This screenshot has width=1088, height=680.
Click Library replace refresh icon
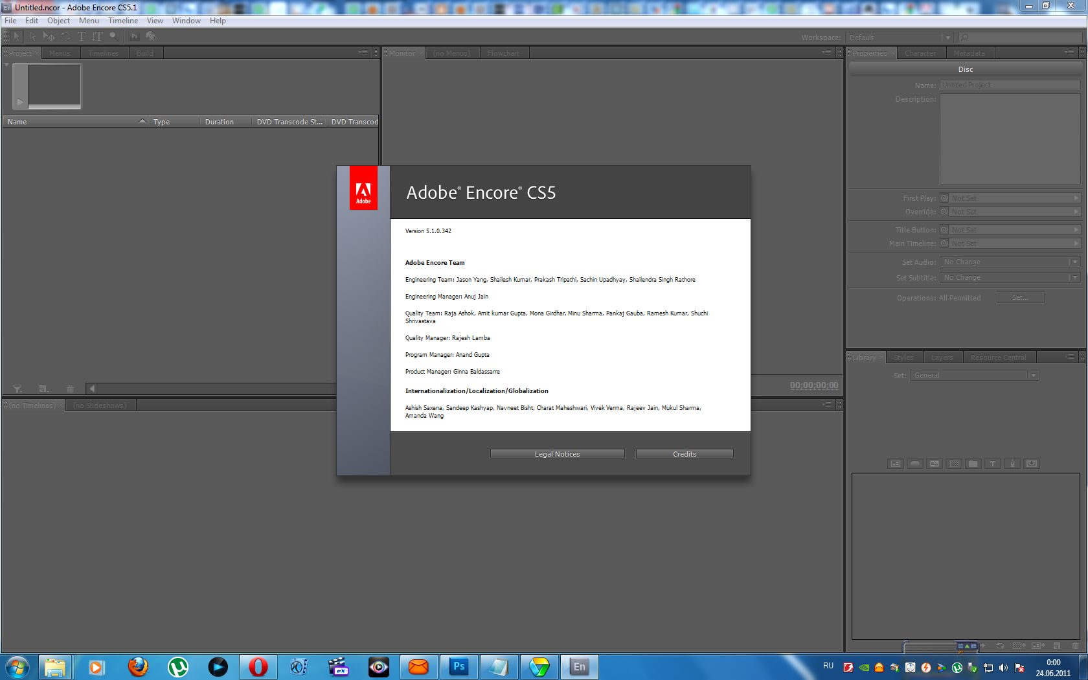coord(1000,646)
